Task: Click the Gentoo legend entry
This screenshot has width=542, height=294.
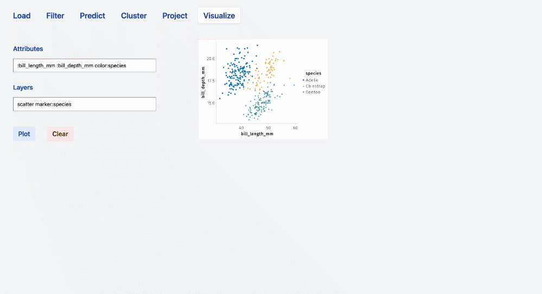Action: pos(313,92)
